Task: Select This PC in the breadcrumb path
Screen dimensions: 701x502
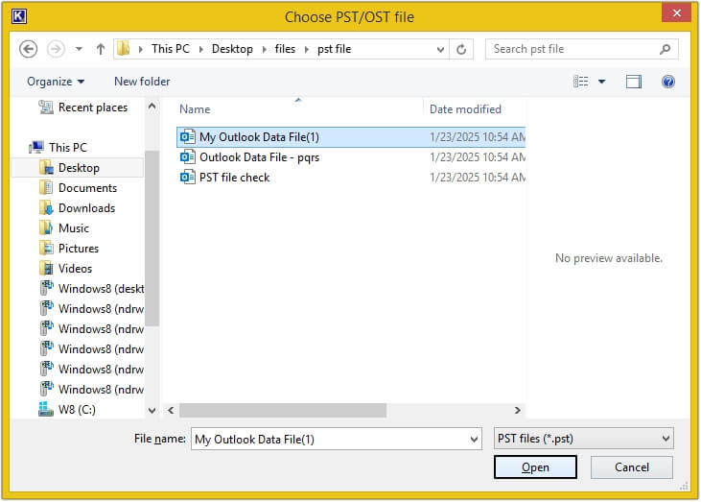Action: pyautogui.click(x=171, y=49)
